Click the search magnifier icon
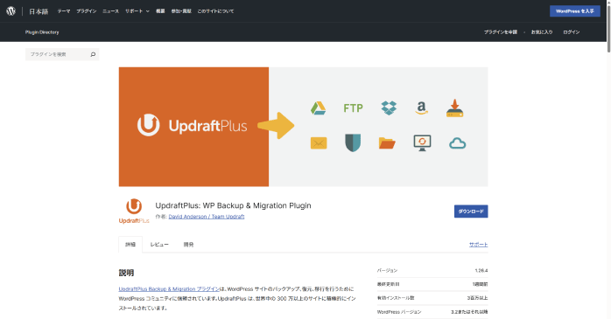 tap(93, 54)
